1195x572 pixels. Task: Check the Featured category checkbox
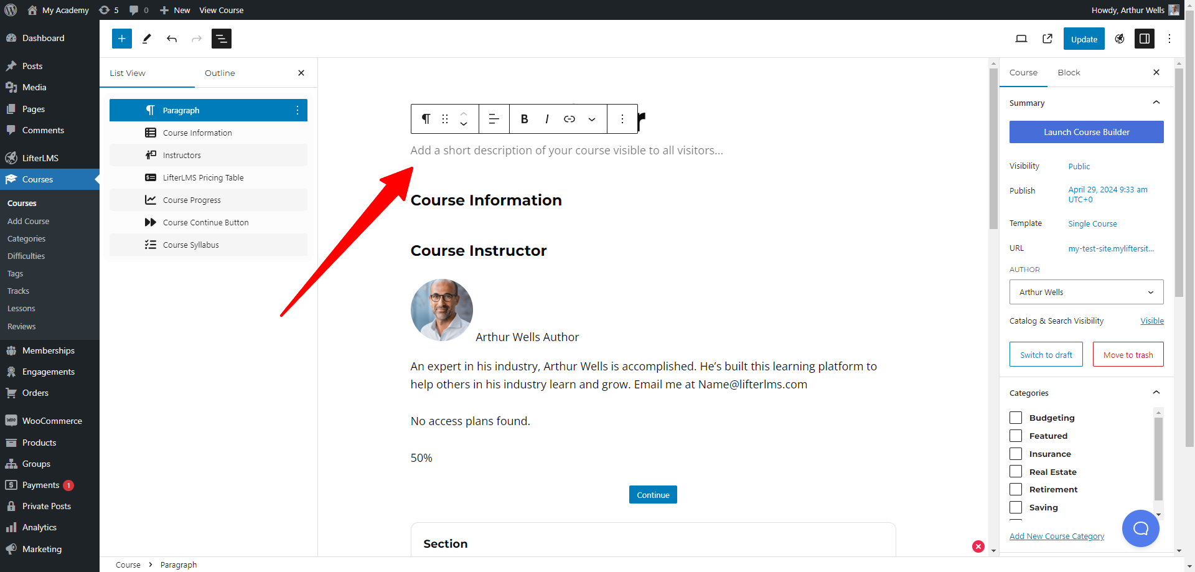click(1016, 436)
